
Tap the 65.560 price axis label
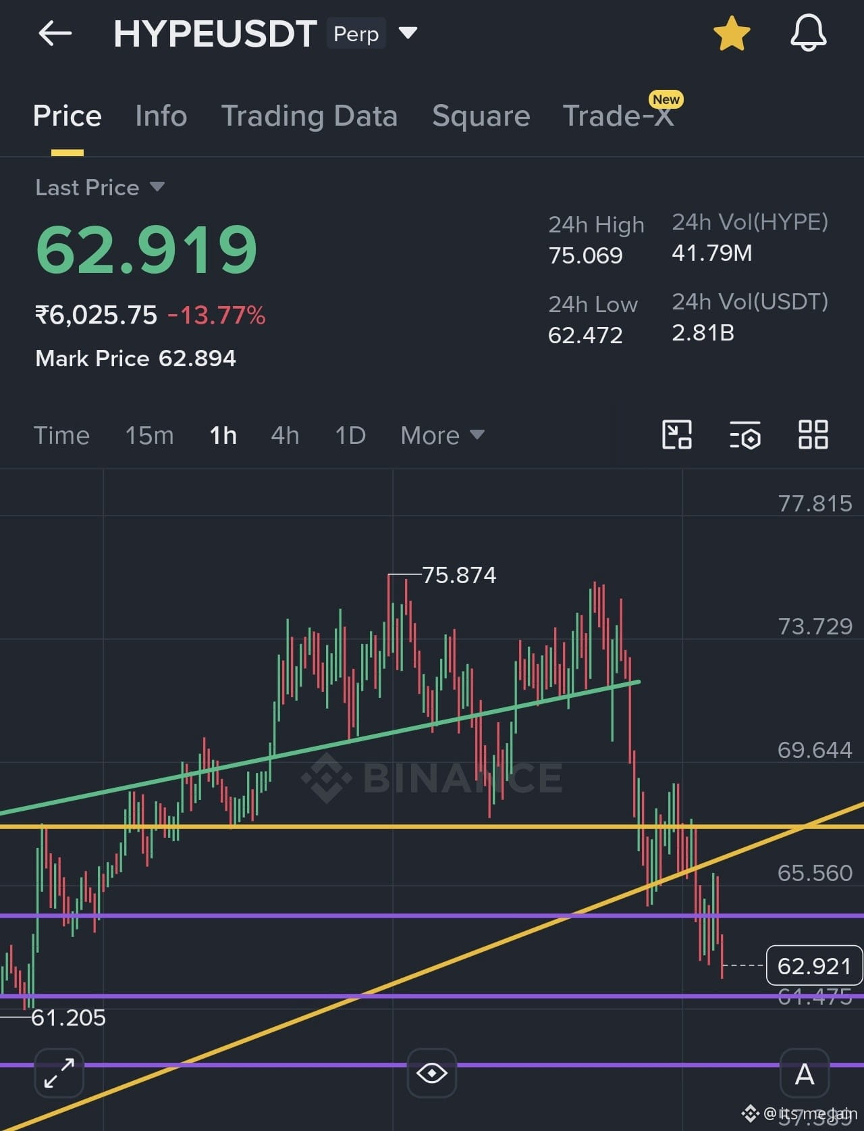pos(815,873)
